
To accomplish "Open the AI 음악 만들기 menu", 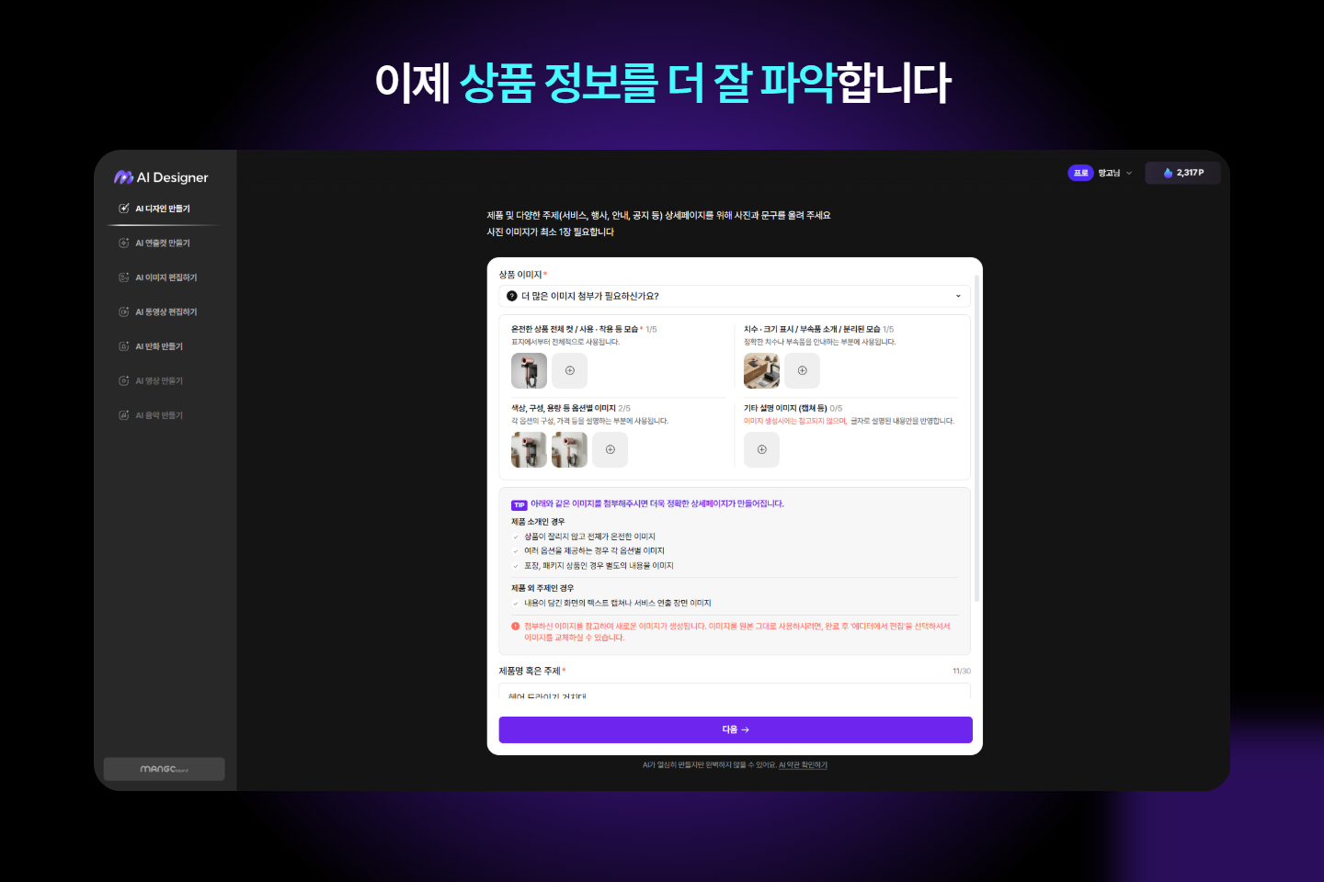I will 151,415.
